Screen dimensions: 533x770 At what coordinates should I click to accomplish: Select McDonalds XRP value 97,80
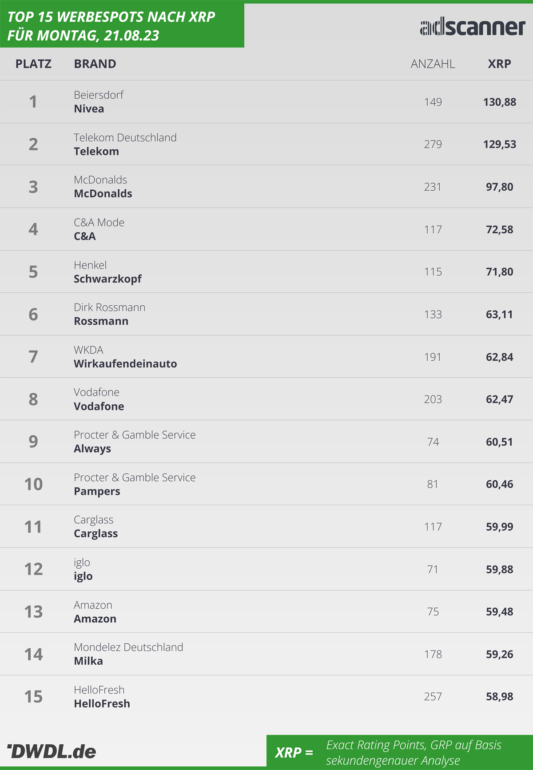pyautogui.click(x=499, y=187)
